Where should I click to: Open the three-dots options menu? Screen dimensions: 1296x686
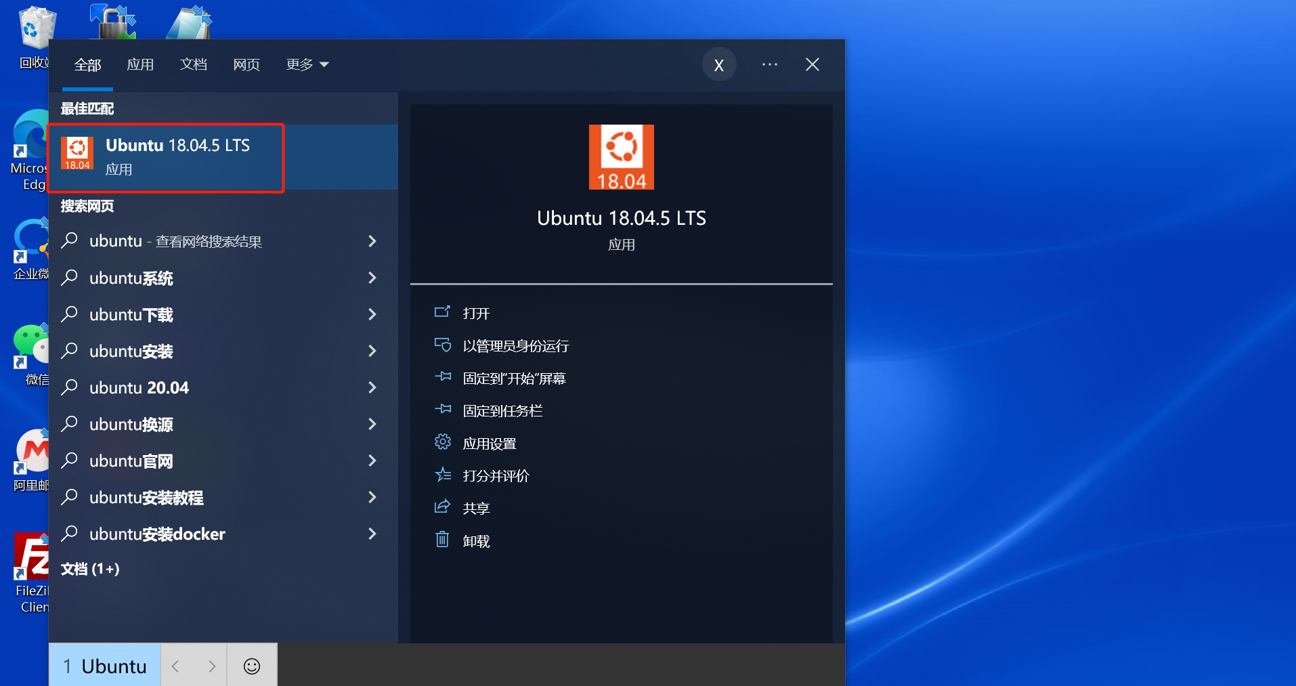[x=769, y=64]
